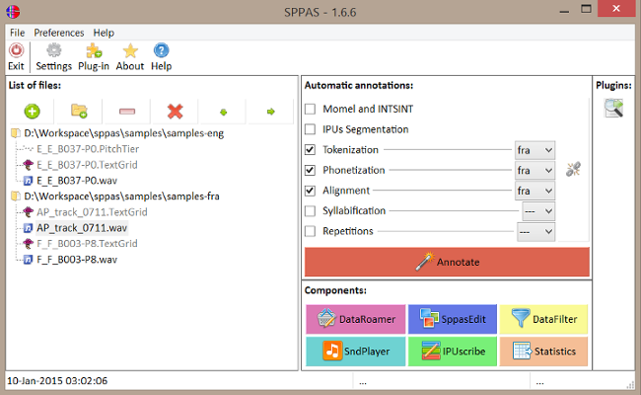Launch the SndPlayer component
The image size is (641, 395).
coord(356,352)
